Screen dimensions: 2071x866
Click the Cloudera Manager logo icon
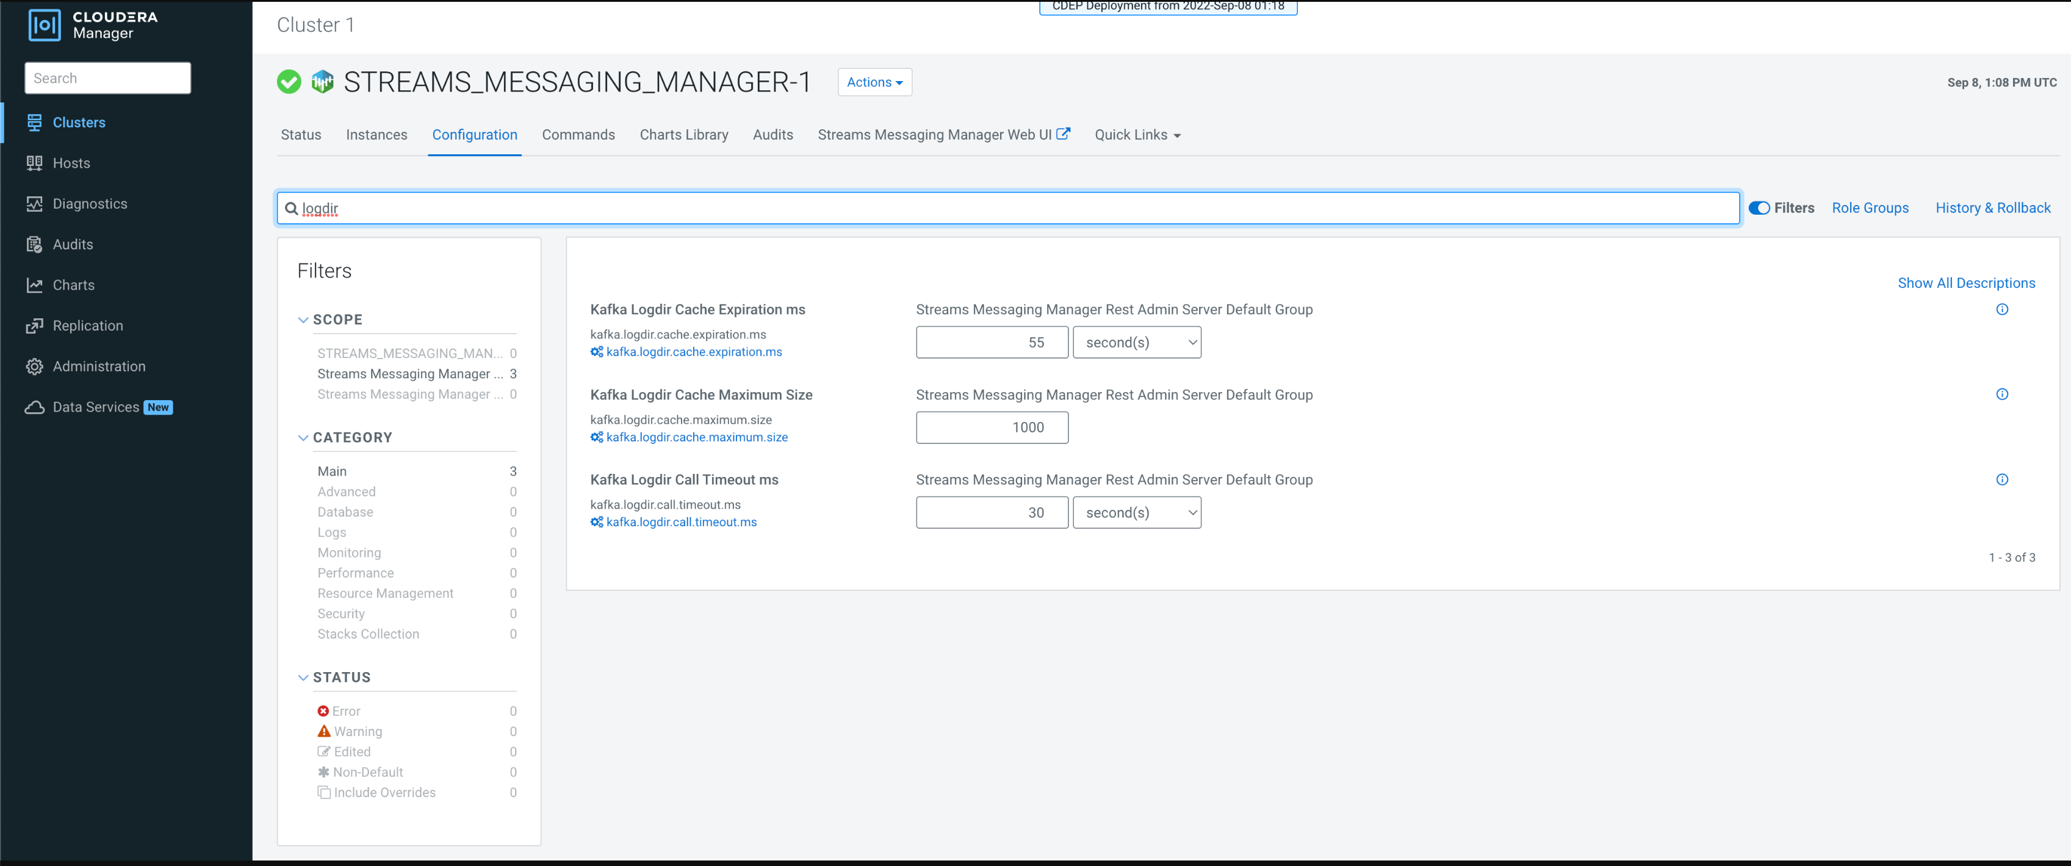[x=44, y=24]
